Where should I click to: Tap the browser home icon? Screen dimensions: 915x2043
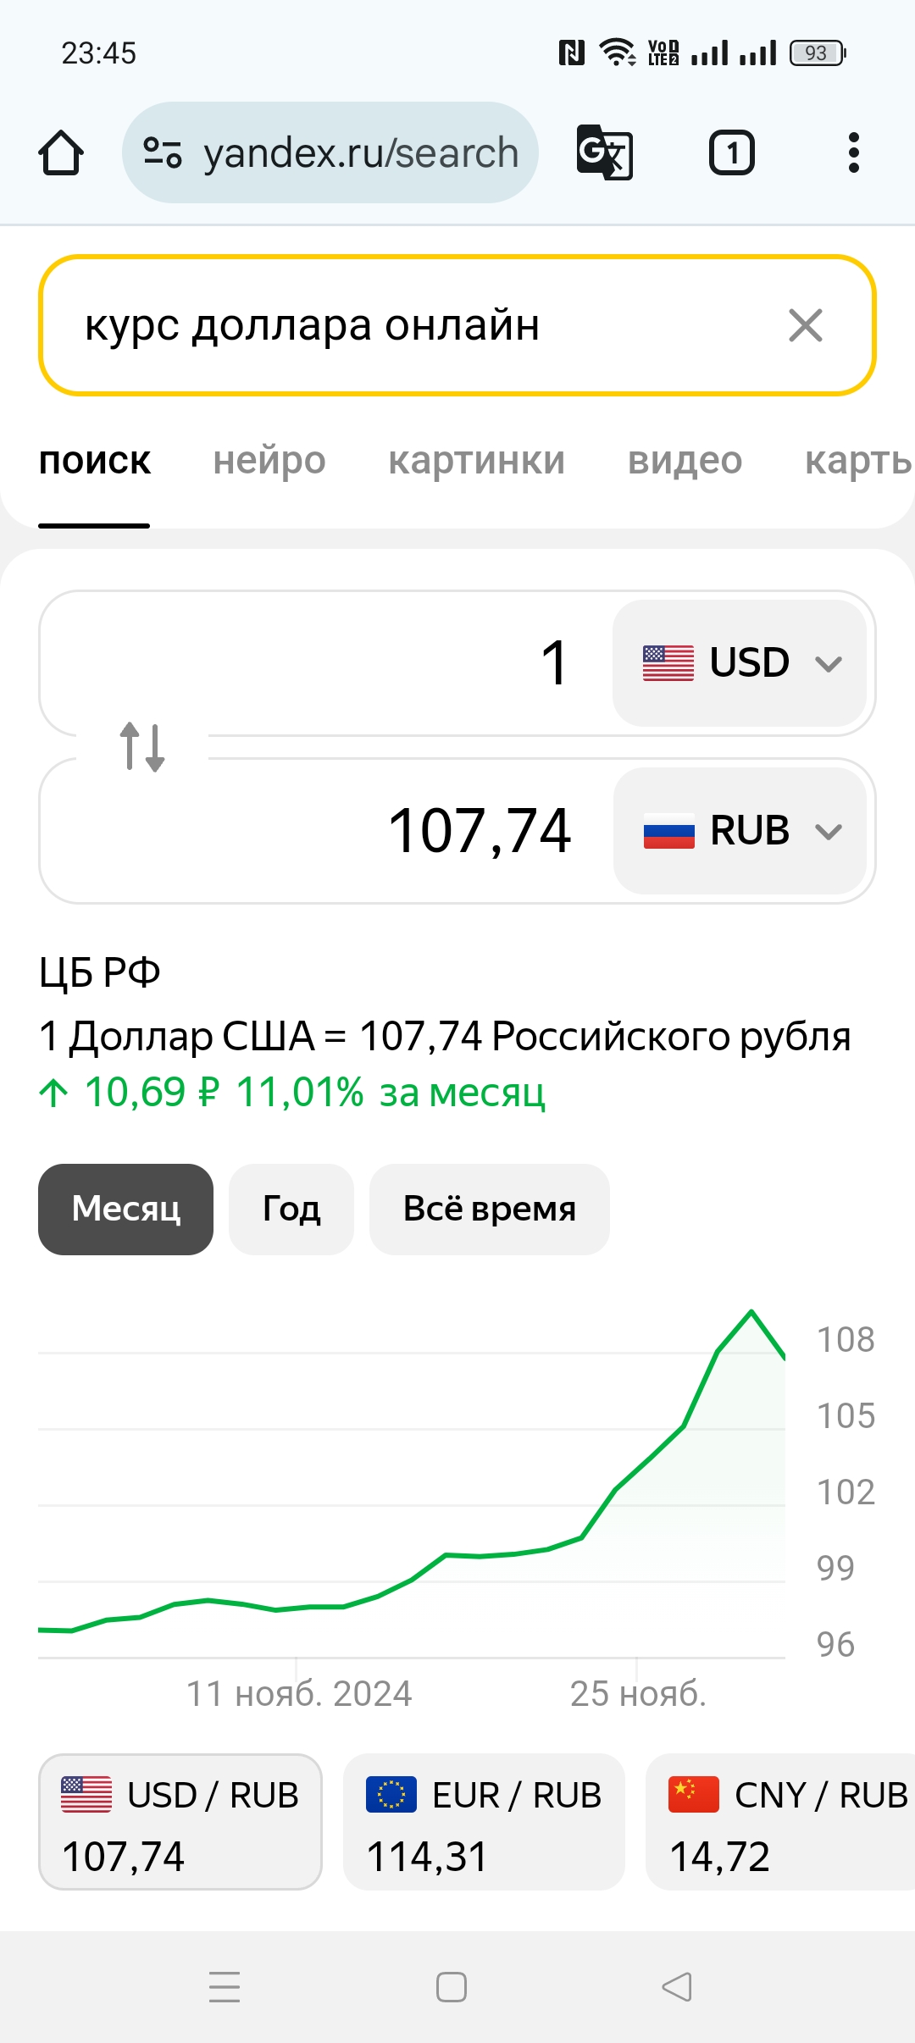click(61, 153)
